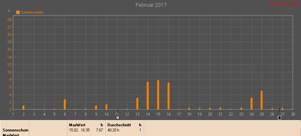
Task: Click the x-axis label 15
Action: point(158,114)
